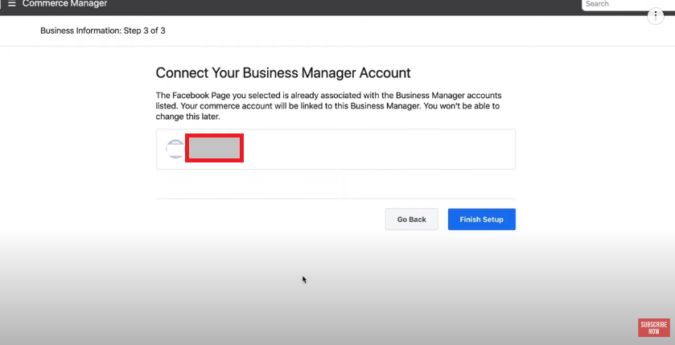Open the hamburger menu beside Commerce Manager
This screenshot has width=675, height=345.
point(11,4)
